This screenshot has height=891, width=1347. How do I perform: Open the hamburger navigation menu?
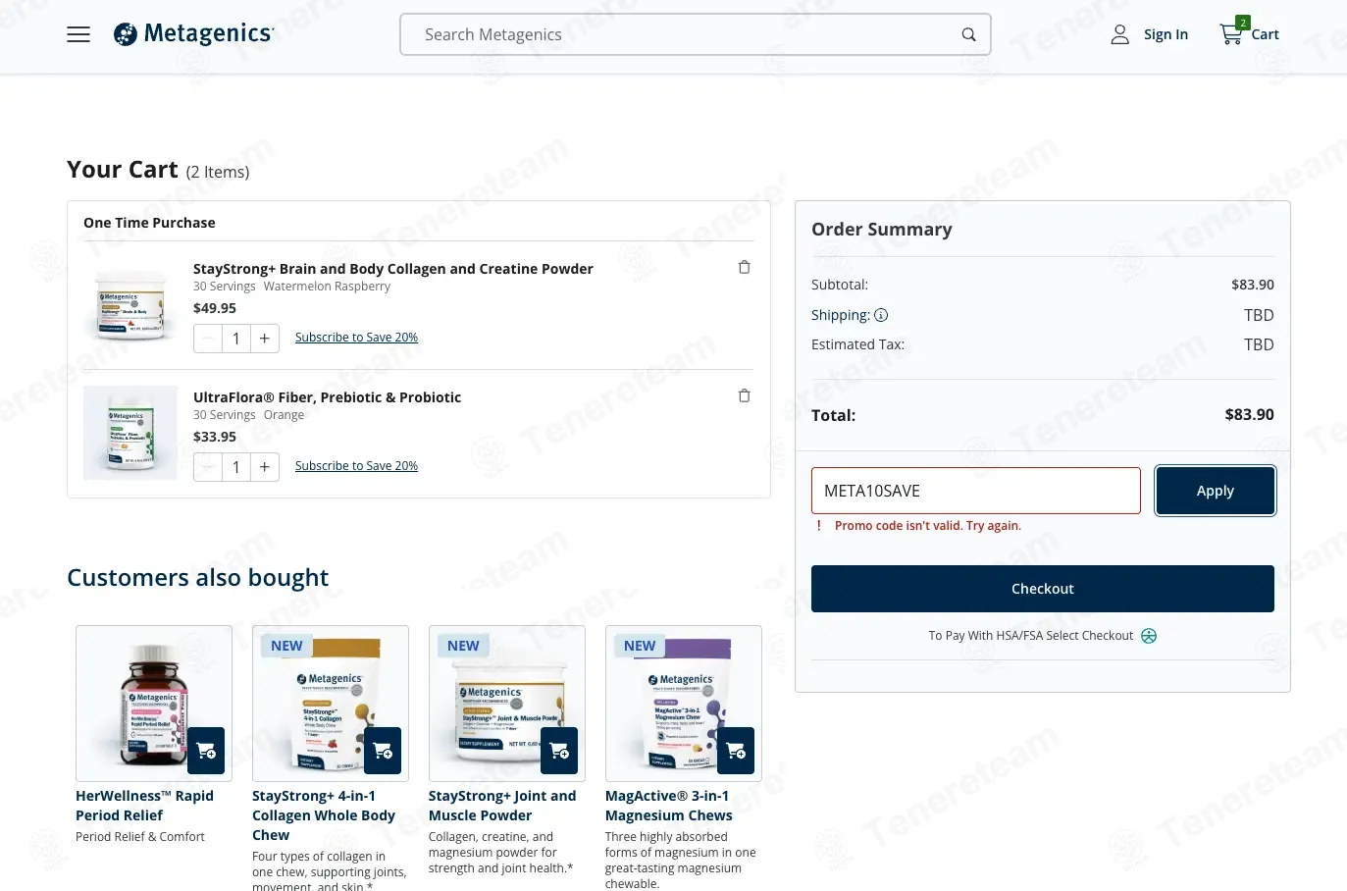pyautogui.click(x=78, y=34)
